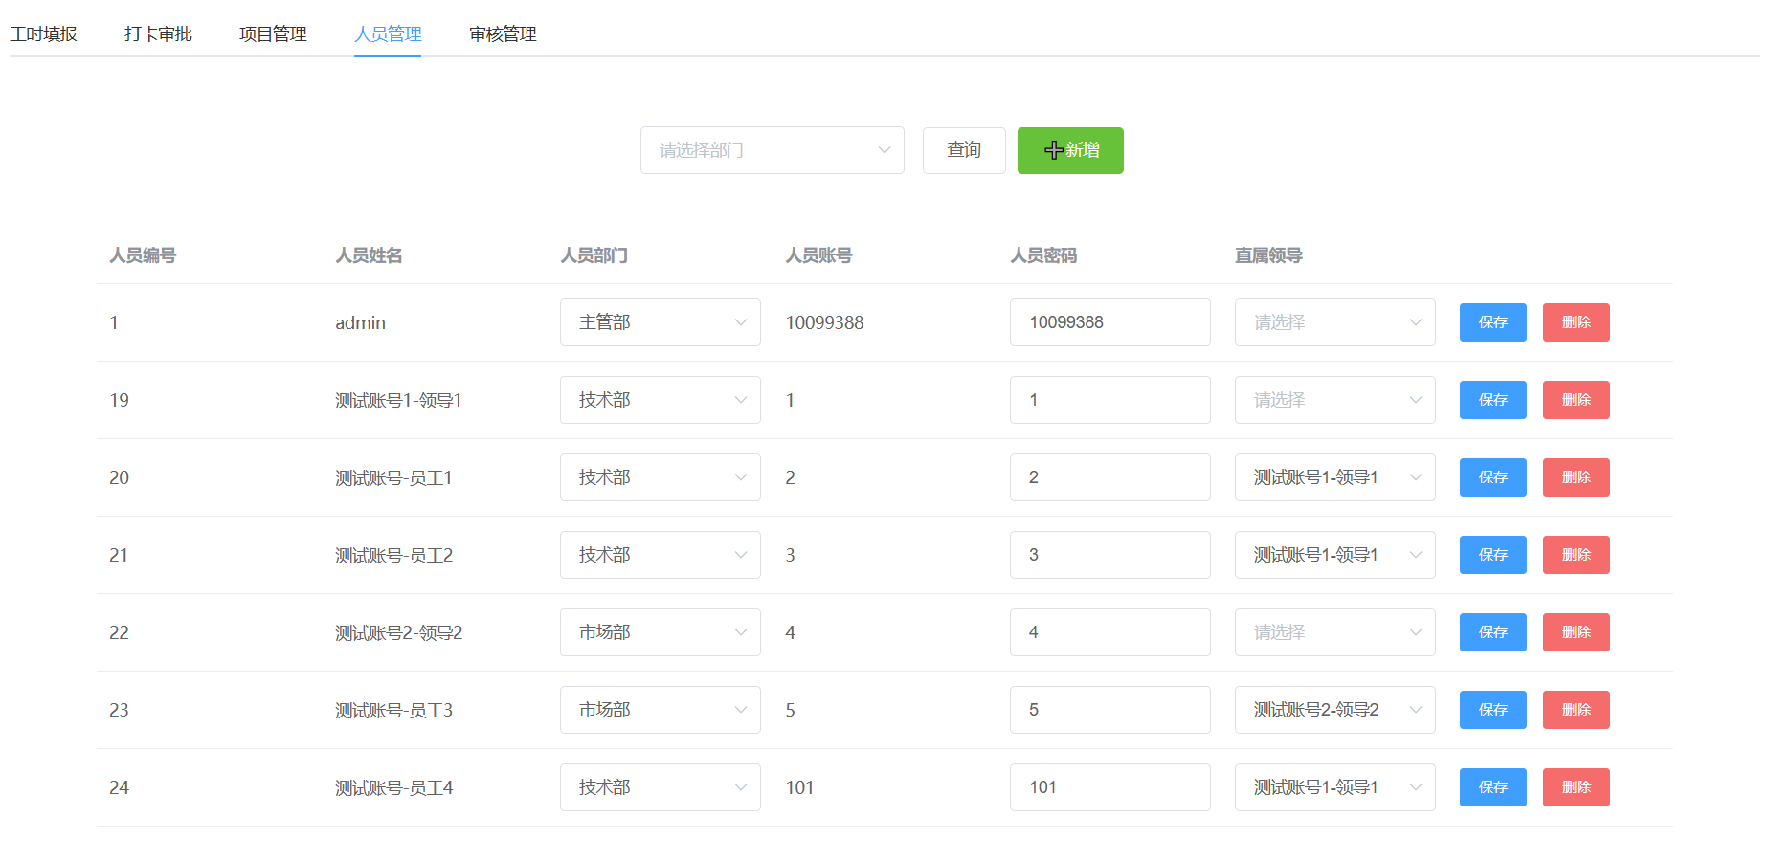1770x861 pixels.
Task: Edit password field for 测试账号2-领导2
Action: [1110, 632]
